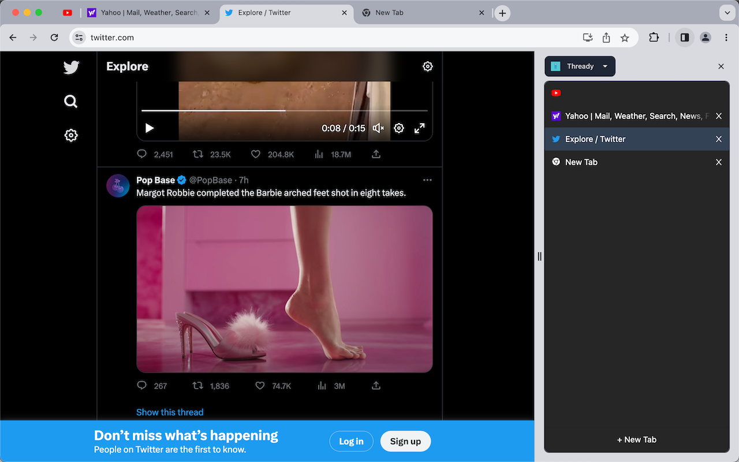Image resolution: width=739 pixels, height=462 pixels.
Task: Open more options on Pop Base tweet
Action: [427, 180]
